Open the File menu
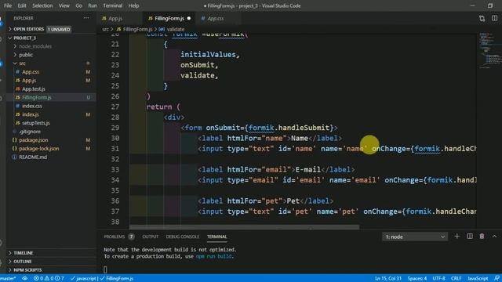 click(8, 5)
